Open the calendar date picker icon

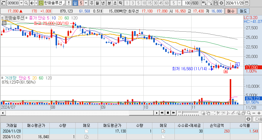tap(247, 3)
